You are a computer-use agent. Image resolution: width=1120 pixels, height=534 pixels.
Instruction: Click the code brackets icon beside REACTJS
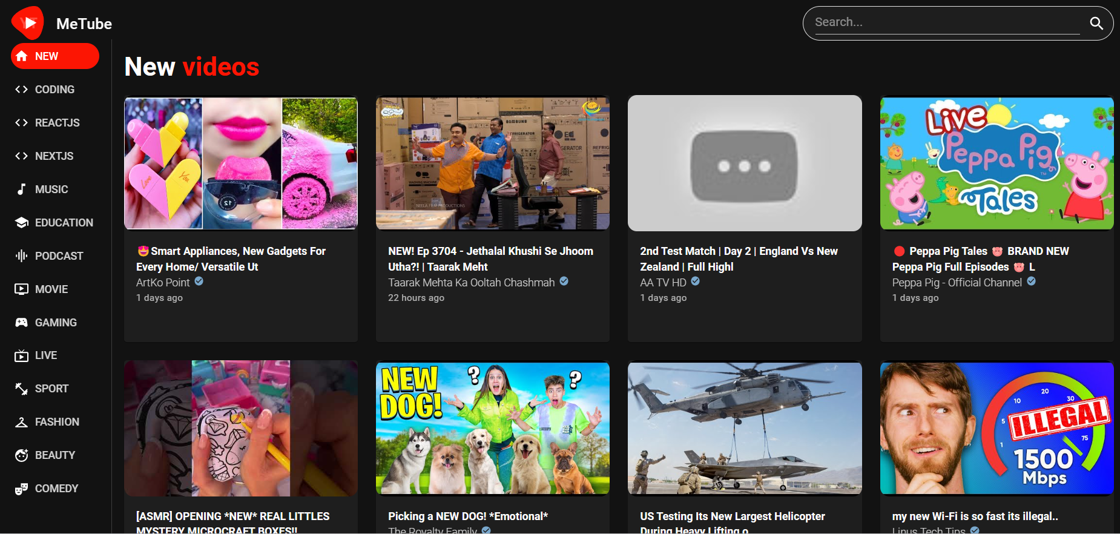[x=22, y=123]
